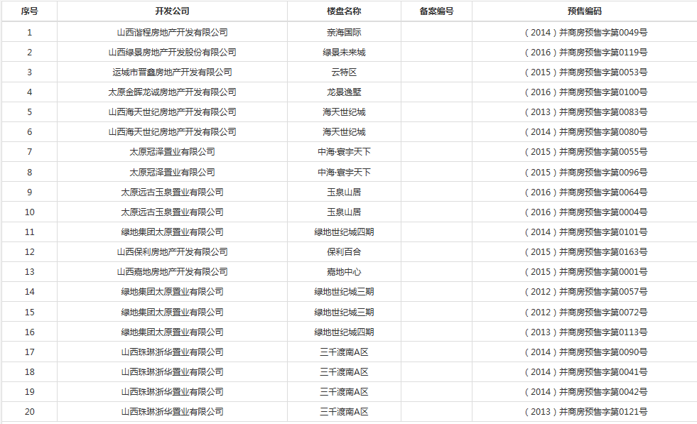
Task: Select pre-sale code (2016)并商房预售字第0064号
Action: [x=585, y=192]
